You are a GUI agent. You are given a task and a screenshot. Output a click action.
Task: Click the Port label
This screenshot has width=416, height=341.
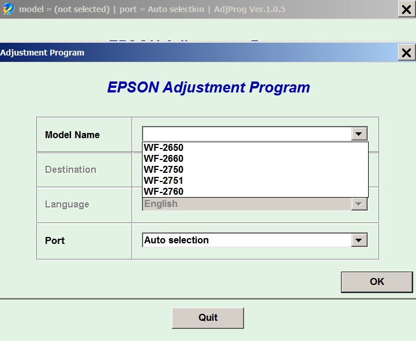tap(55, 240)
